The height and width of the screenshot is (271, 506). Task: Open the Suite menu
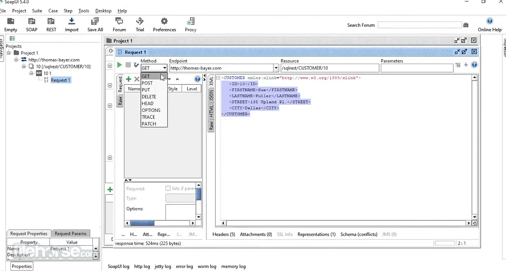pos(37,11)
